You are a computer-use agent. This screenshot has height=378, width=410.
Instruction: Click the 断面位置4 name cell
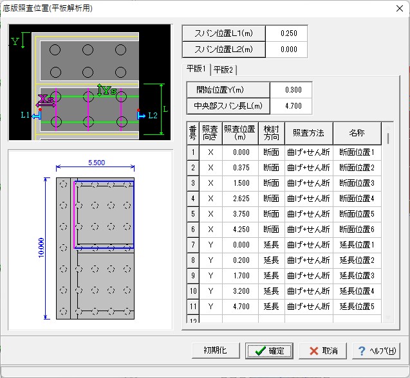pos(357,199)
